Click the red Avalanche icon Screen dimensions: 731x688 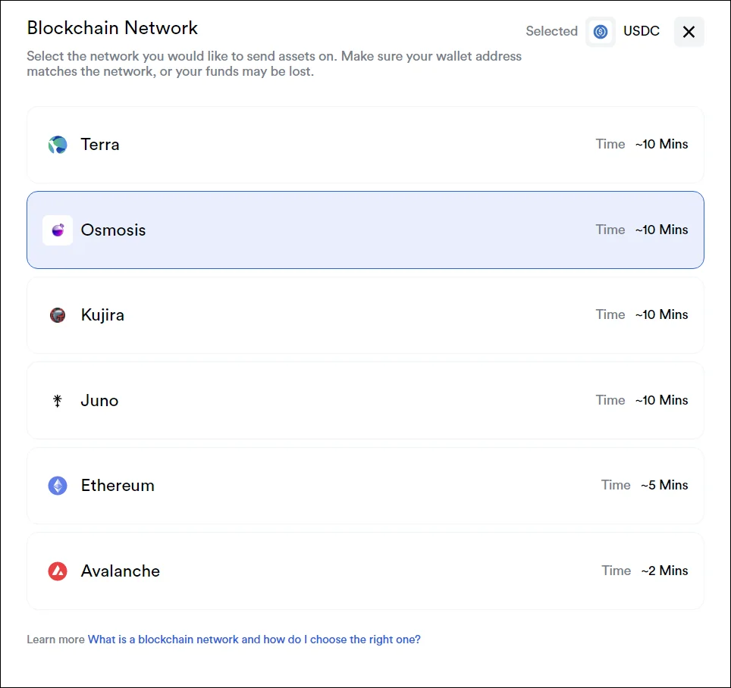click(x=58, y=571)
